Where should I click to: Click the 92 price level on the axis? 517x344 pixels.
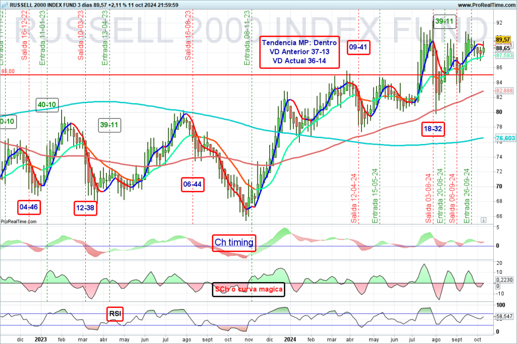click(x=499, y=23)
